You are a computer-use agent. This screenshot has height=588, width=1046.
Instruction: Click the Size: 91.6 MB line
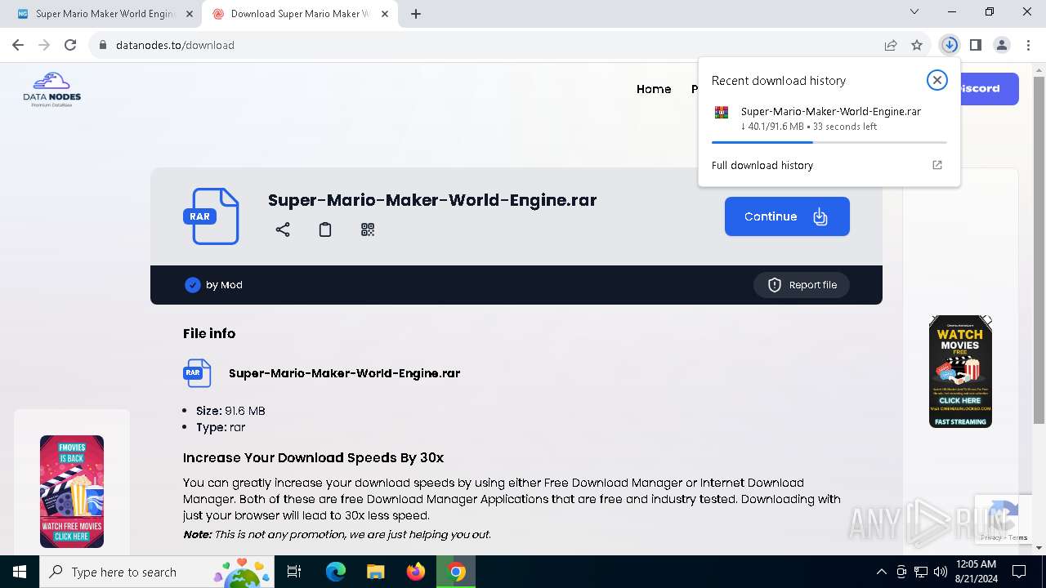pyautogui.click(x=230, y=411)
